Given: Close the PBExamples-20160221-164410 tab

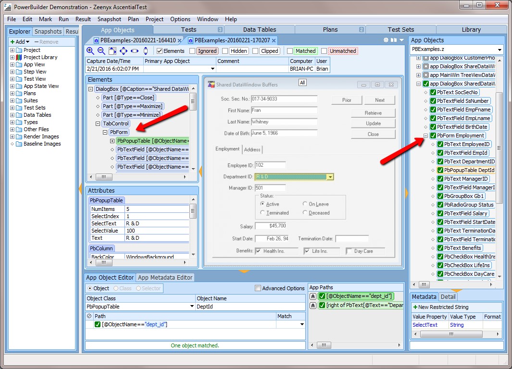Looking at the screenshot, I should coord(180,40).
